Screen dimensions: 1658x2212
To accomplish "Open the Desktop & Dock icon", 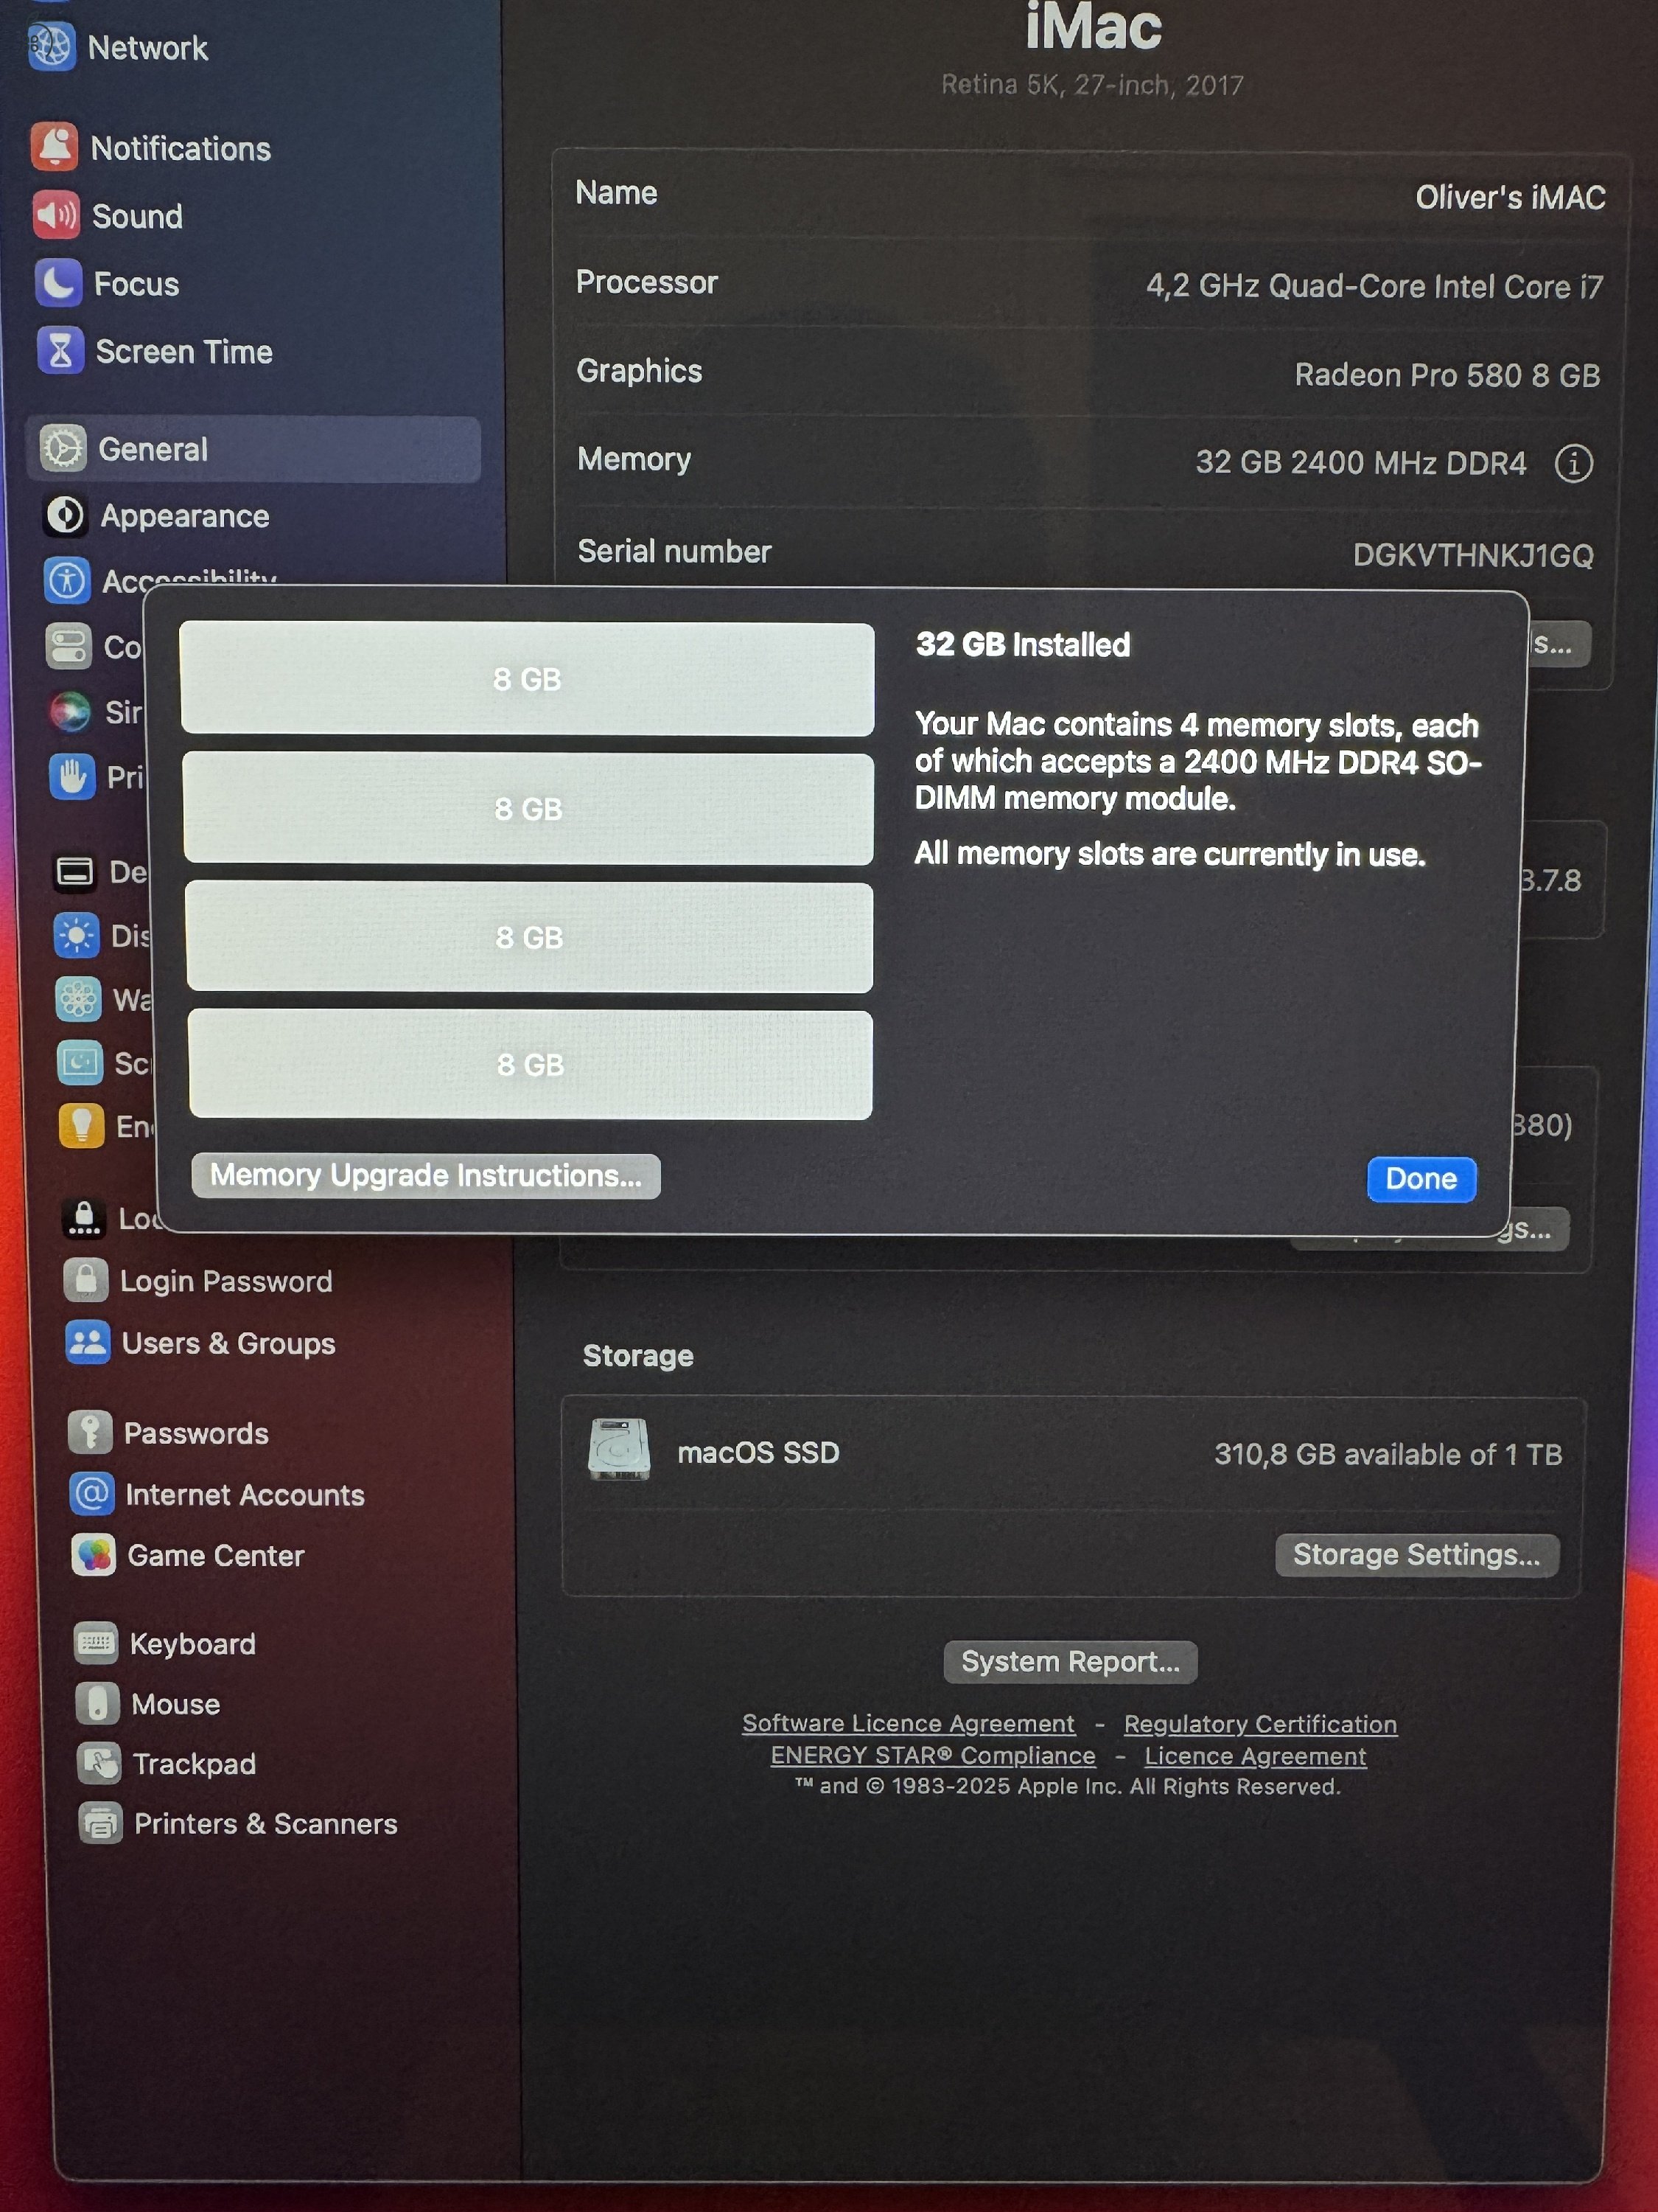I will 75,872.
